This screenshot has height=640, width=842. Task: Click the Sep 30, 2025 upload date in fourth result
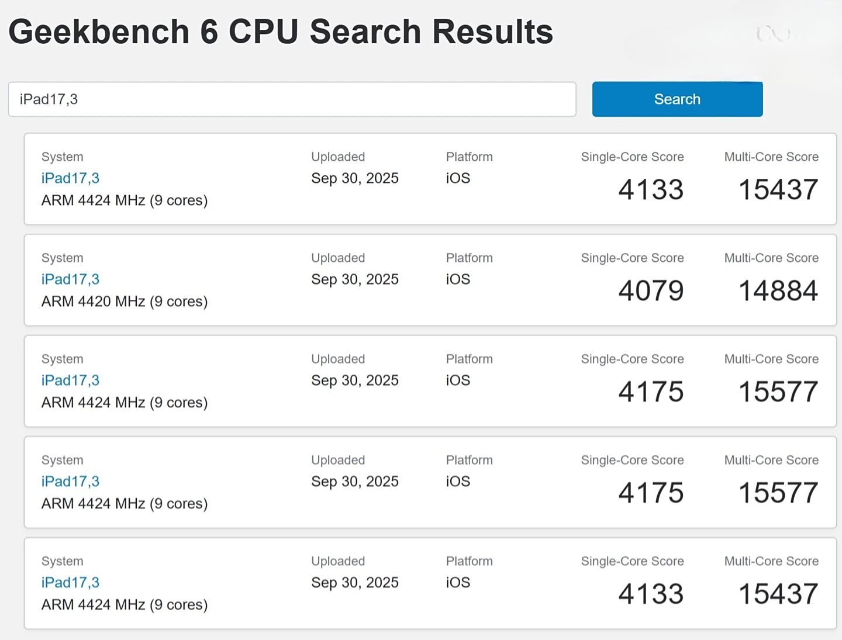click(x=354, y=481)
